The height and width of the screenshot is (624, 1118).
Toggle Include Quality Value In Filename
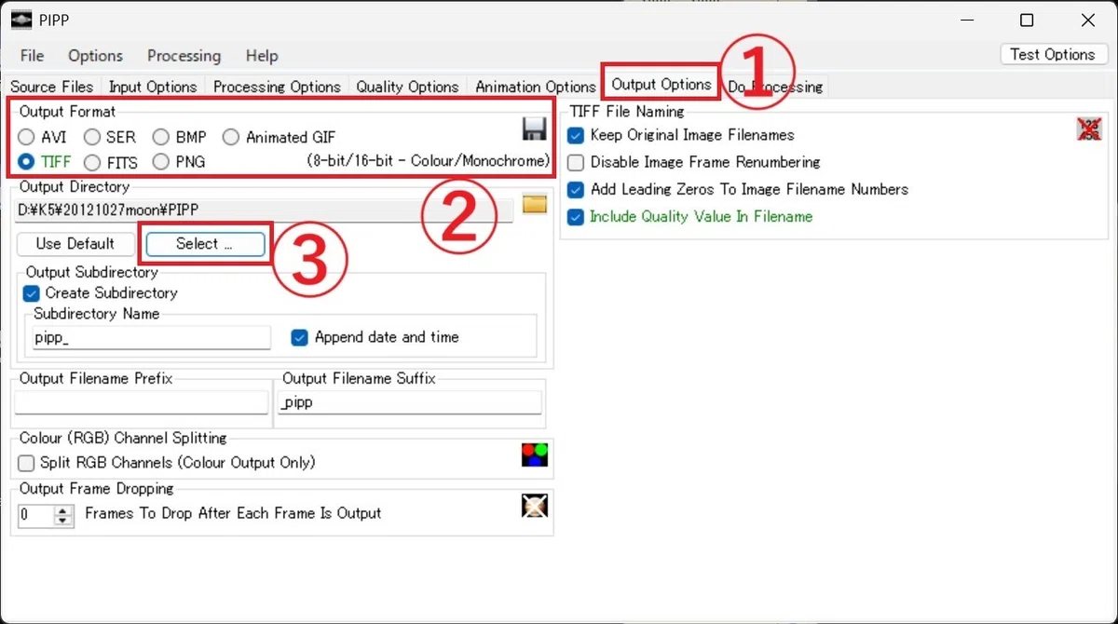pyautogui.click(x=577, y=216)
